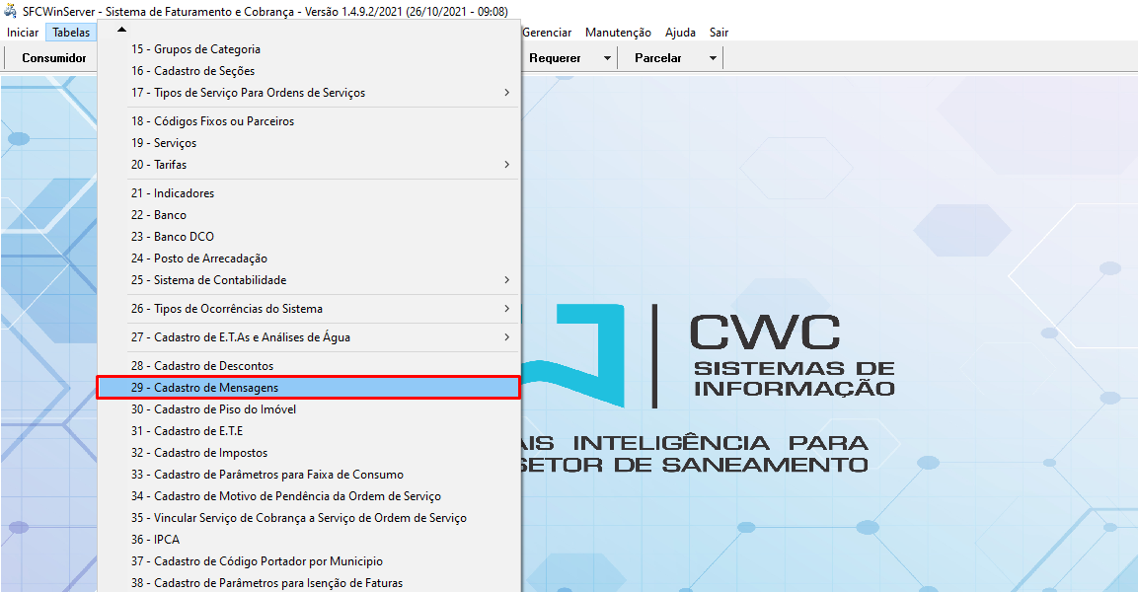Open the Gerenciar menu
The width and height of the screenshot is (1138, 592).
click(x=547, y=33)
